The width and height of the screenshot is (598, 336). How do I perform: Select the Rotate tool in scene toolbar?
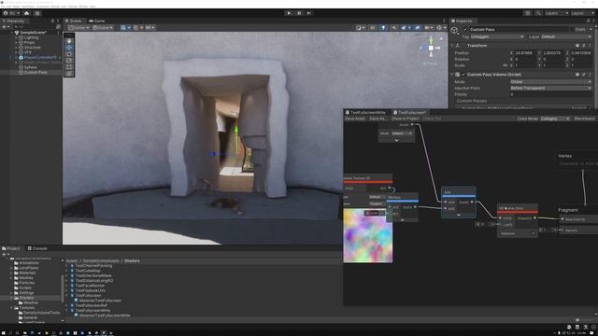(69, 54)
